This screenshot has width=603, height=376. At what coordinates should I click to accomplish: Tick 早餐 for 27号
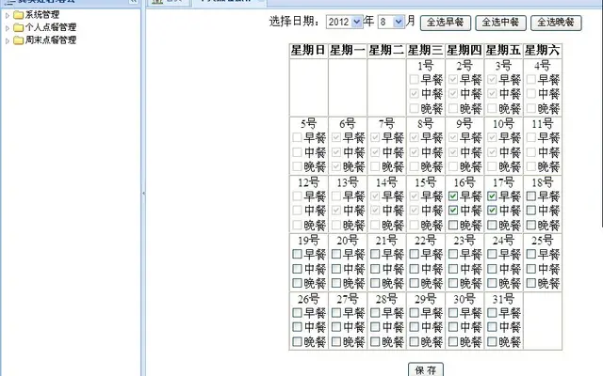[336, 313]
